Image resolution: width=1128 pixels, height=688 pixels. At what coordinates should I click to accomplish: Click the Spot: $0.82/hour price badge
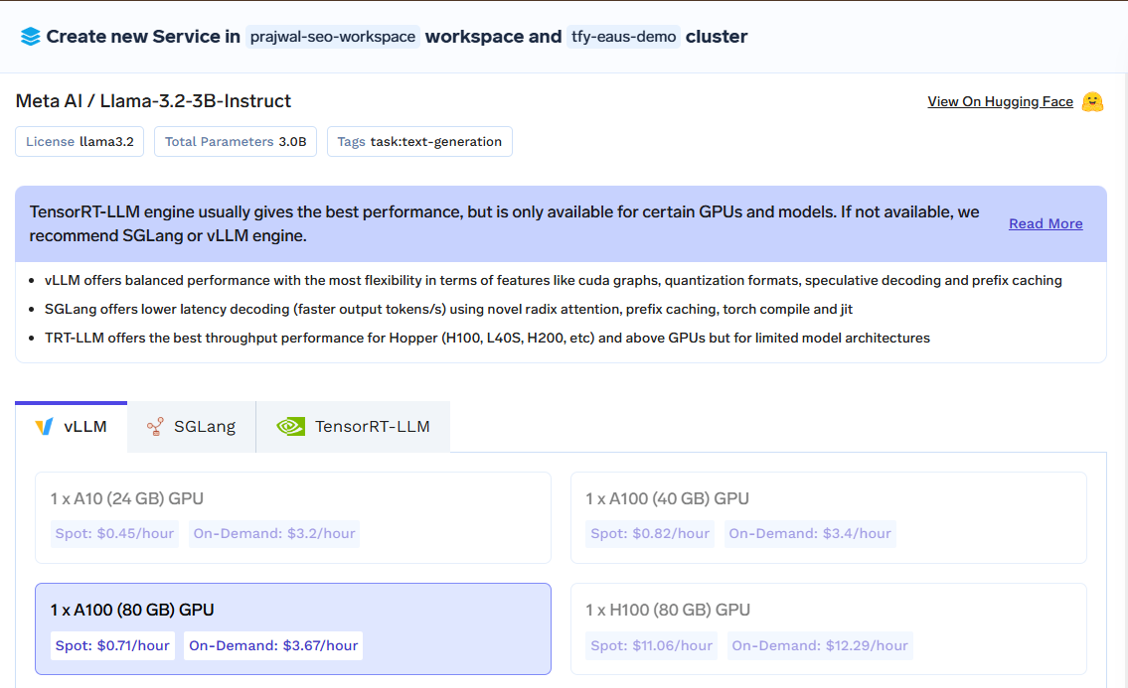(x=650, y=533)
